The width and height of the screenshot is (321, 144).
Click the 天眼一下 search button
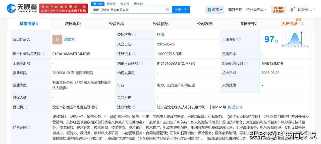pos(181,10)
